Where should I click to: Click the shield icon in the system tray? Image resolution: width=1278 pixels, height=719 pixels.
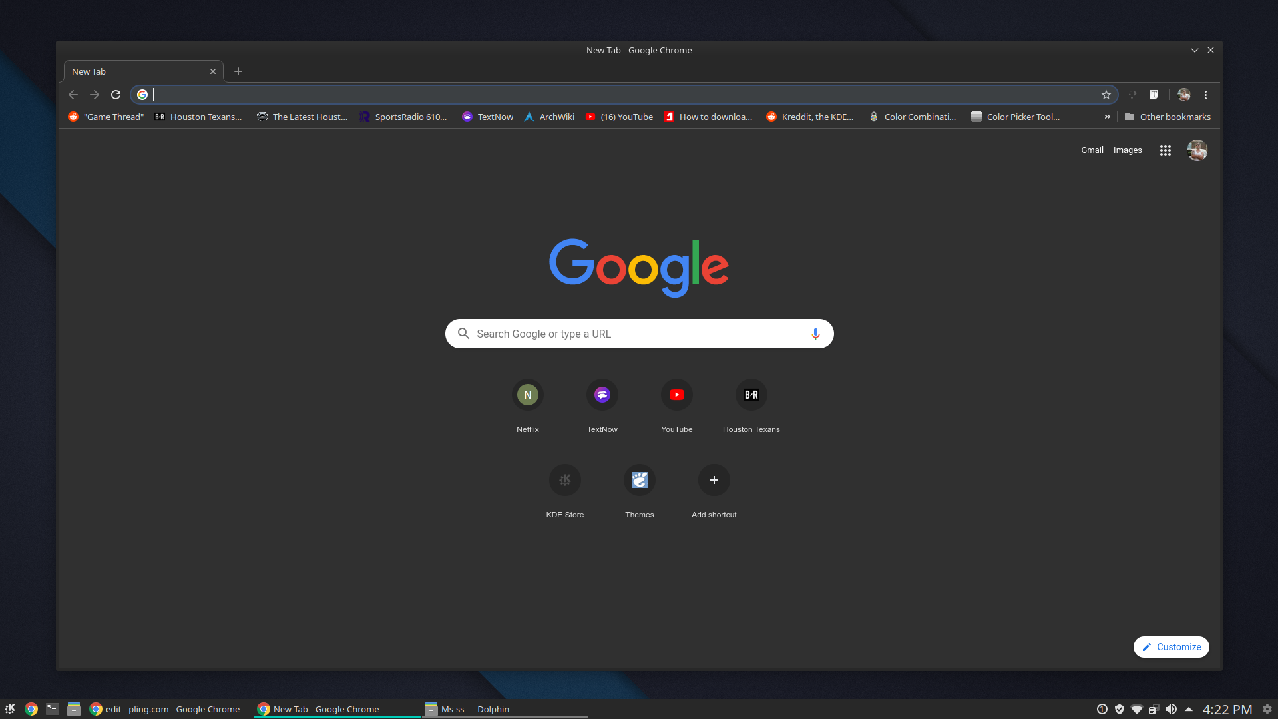point(1120,709)
